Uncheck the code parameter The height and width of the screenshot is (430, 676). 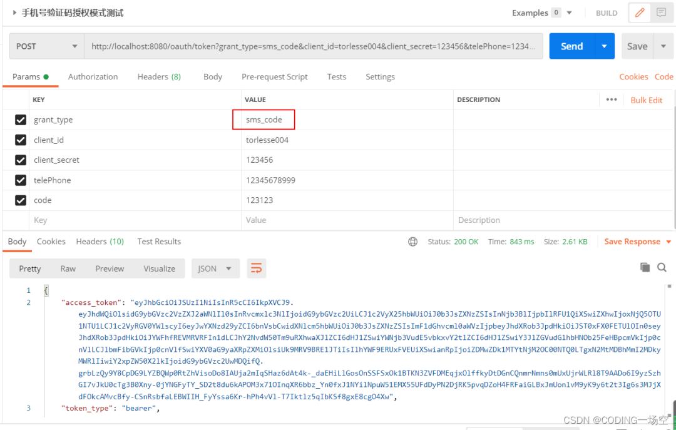(x=20, y=200)
